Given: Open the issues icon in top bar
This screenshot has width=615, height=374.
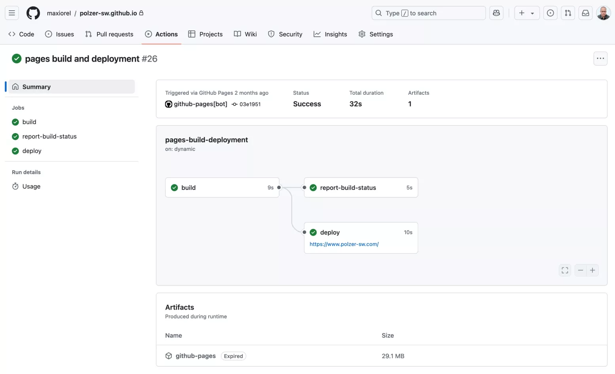Looking at the screenshot, I should tap(550, 13).
